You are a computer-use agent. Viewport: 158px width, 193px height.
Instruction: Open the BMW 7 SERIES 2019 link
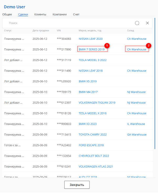coord(92,49)
